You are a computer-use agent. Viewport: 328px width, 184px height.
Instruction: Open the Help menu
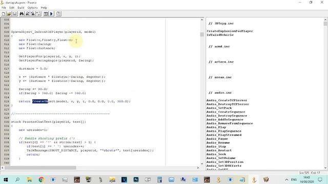point(44,8)
